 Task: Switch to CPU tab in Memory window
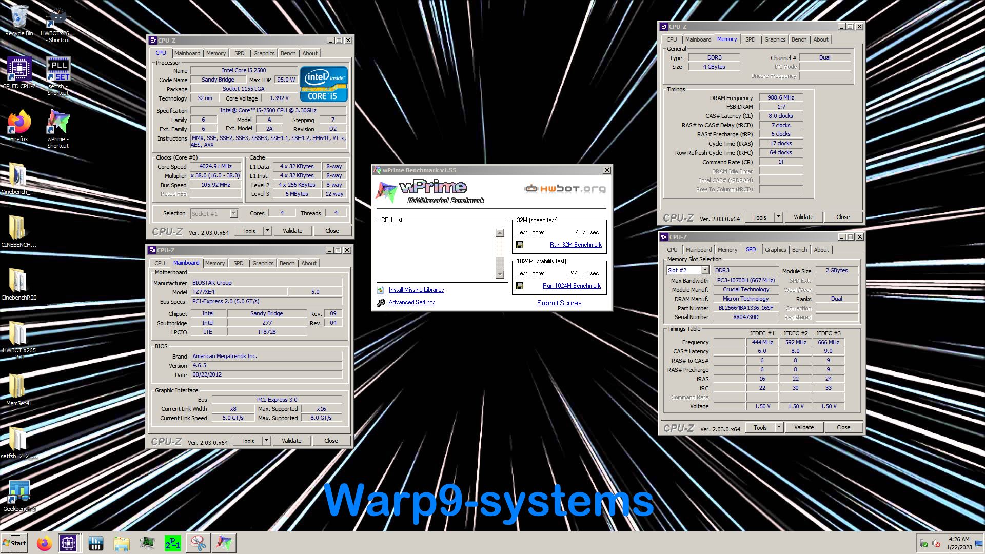[x=672, y=39]
